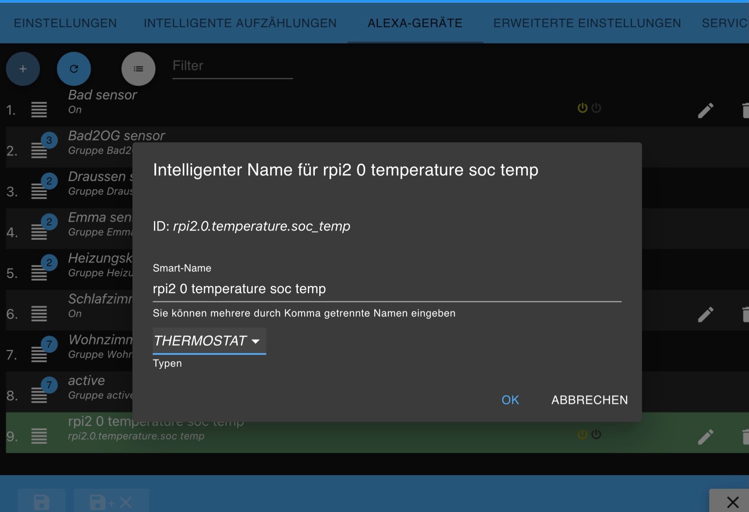Screen dimensions: 749x512
Task: Click the Smart-Name text field
Action: 387,289
